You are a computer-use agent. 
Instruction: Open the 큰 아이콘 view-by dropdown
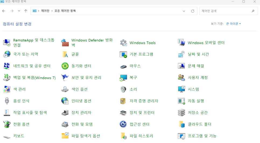pyautogui.click(x=233, y=24)
